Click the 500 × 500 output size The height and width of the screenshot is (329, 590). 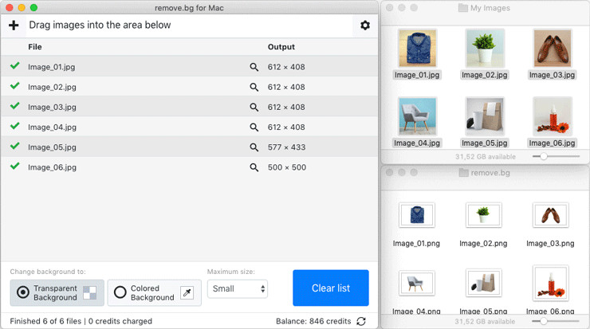pos(287,167)
